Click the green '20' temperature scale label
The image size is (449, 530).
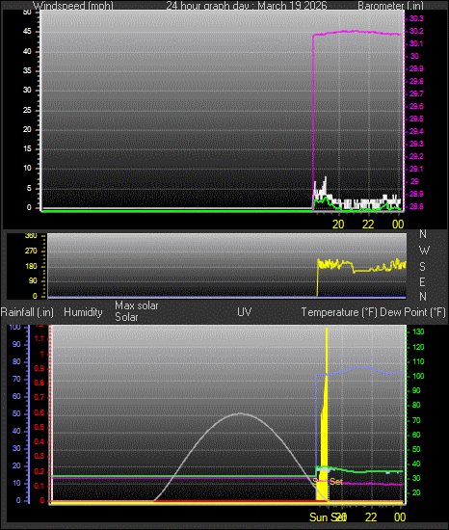tap(416, 492)
